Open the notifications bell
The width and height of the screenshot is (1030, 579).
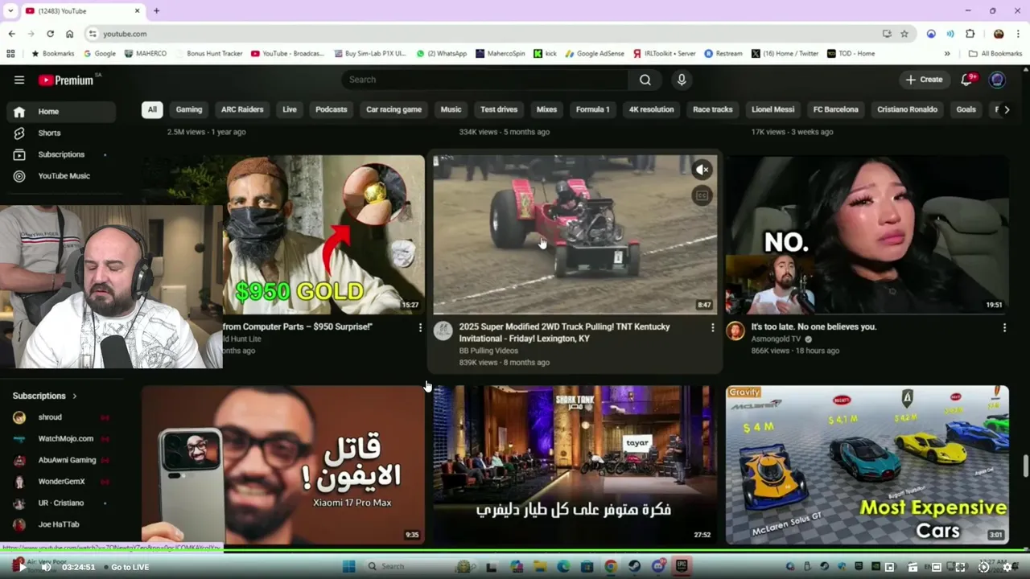(x=968, y=80)
